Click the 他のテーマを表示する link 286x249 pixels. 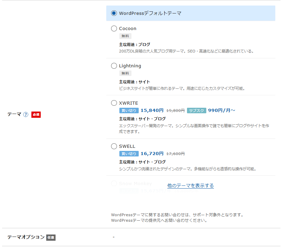[190, 186]
